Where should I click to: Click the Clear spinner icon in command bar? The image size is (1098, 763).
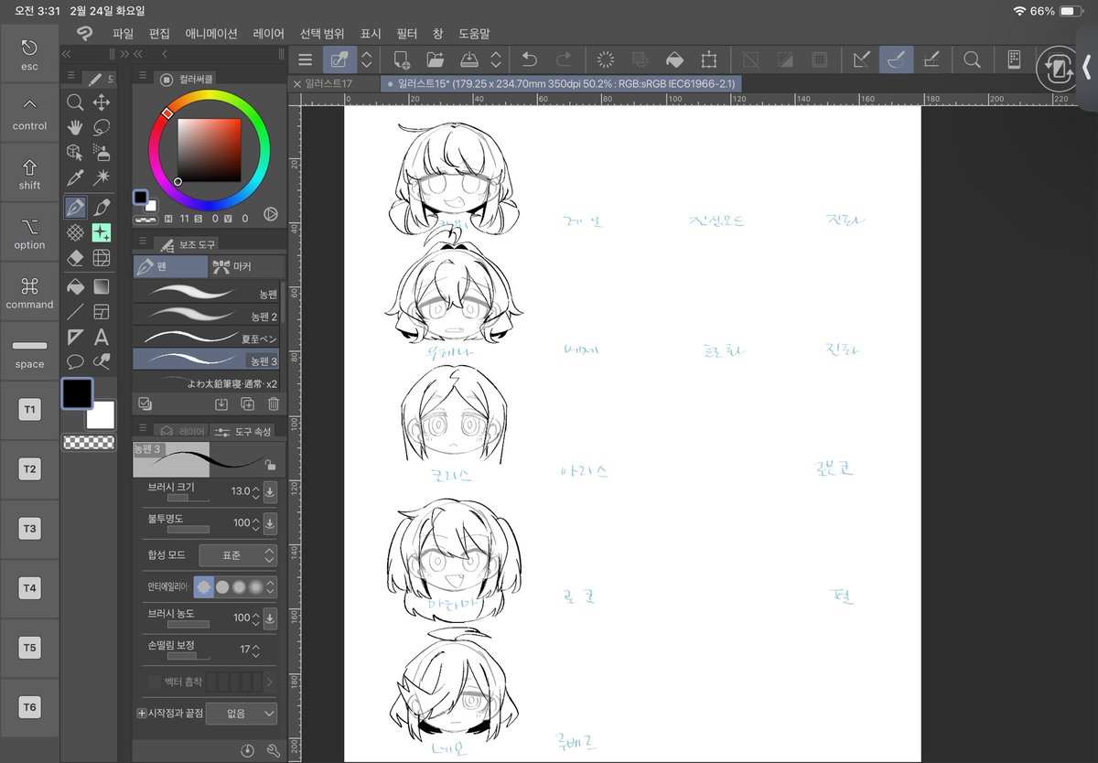pyautogui.click(x=605, y=59)
